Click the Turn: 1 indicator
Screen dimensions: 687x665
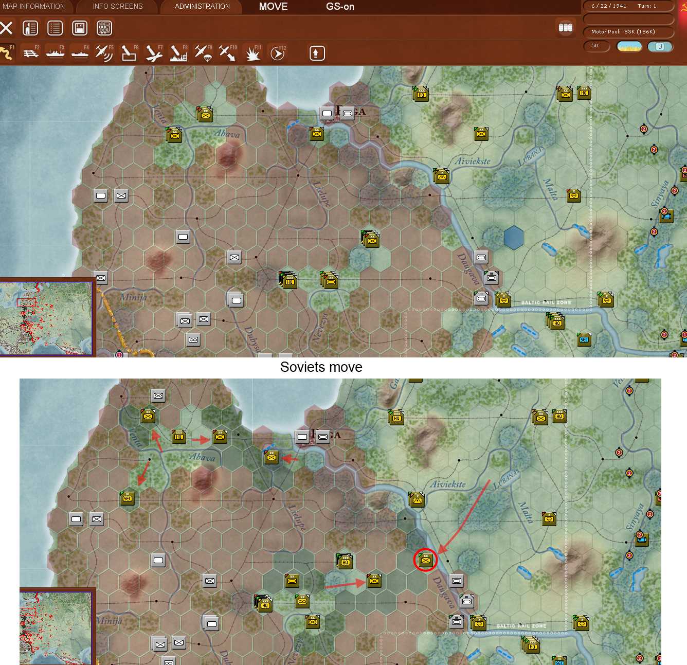click(x=647, y=6)
